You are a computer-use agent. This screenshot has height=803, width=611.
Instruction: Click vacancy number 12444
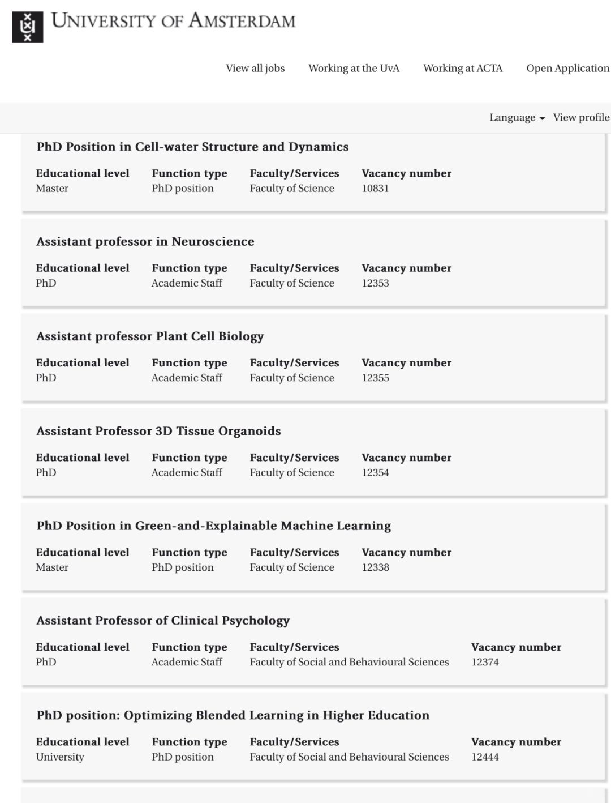[485, 757]
